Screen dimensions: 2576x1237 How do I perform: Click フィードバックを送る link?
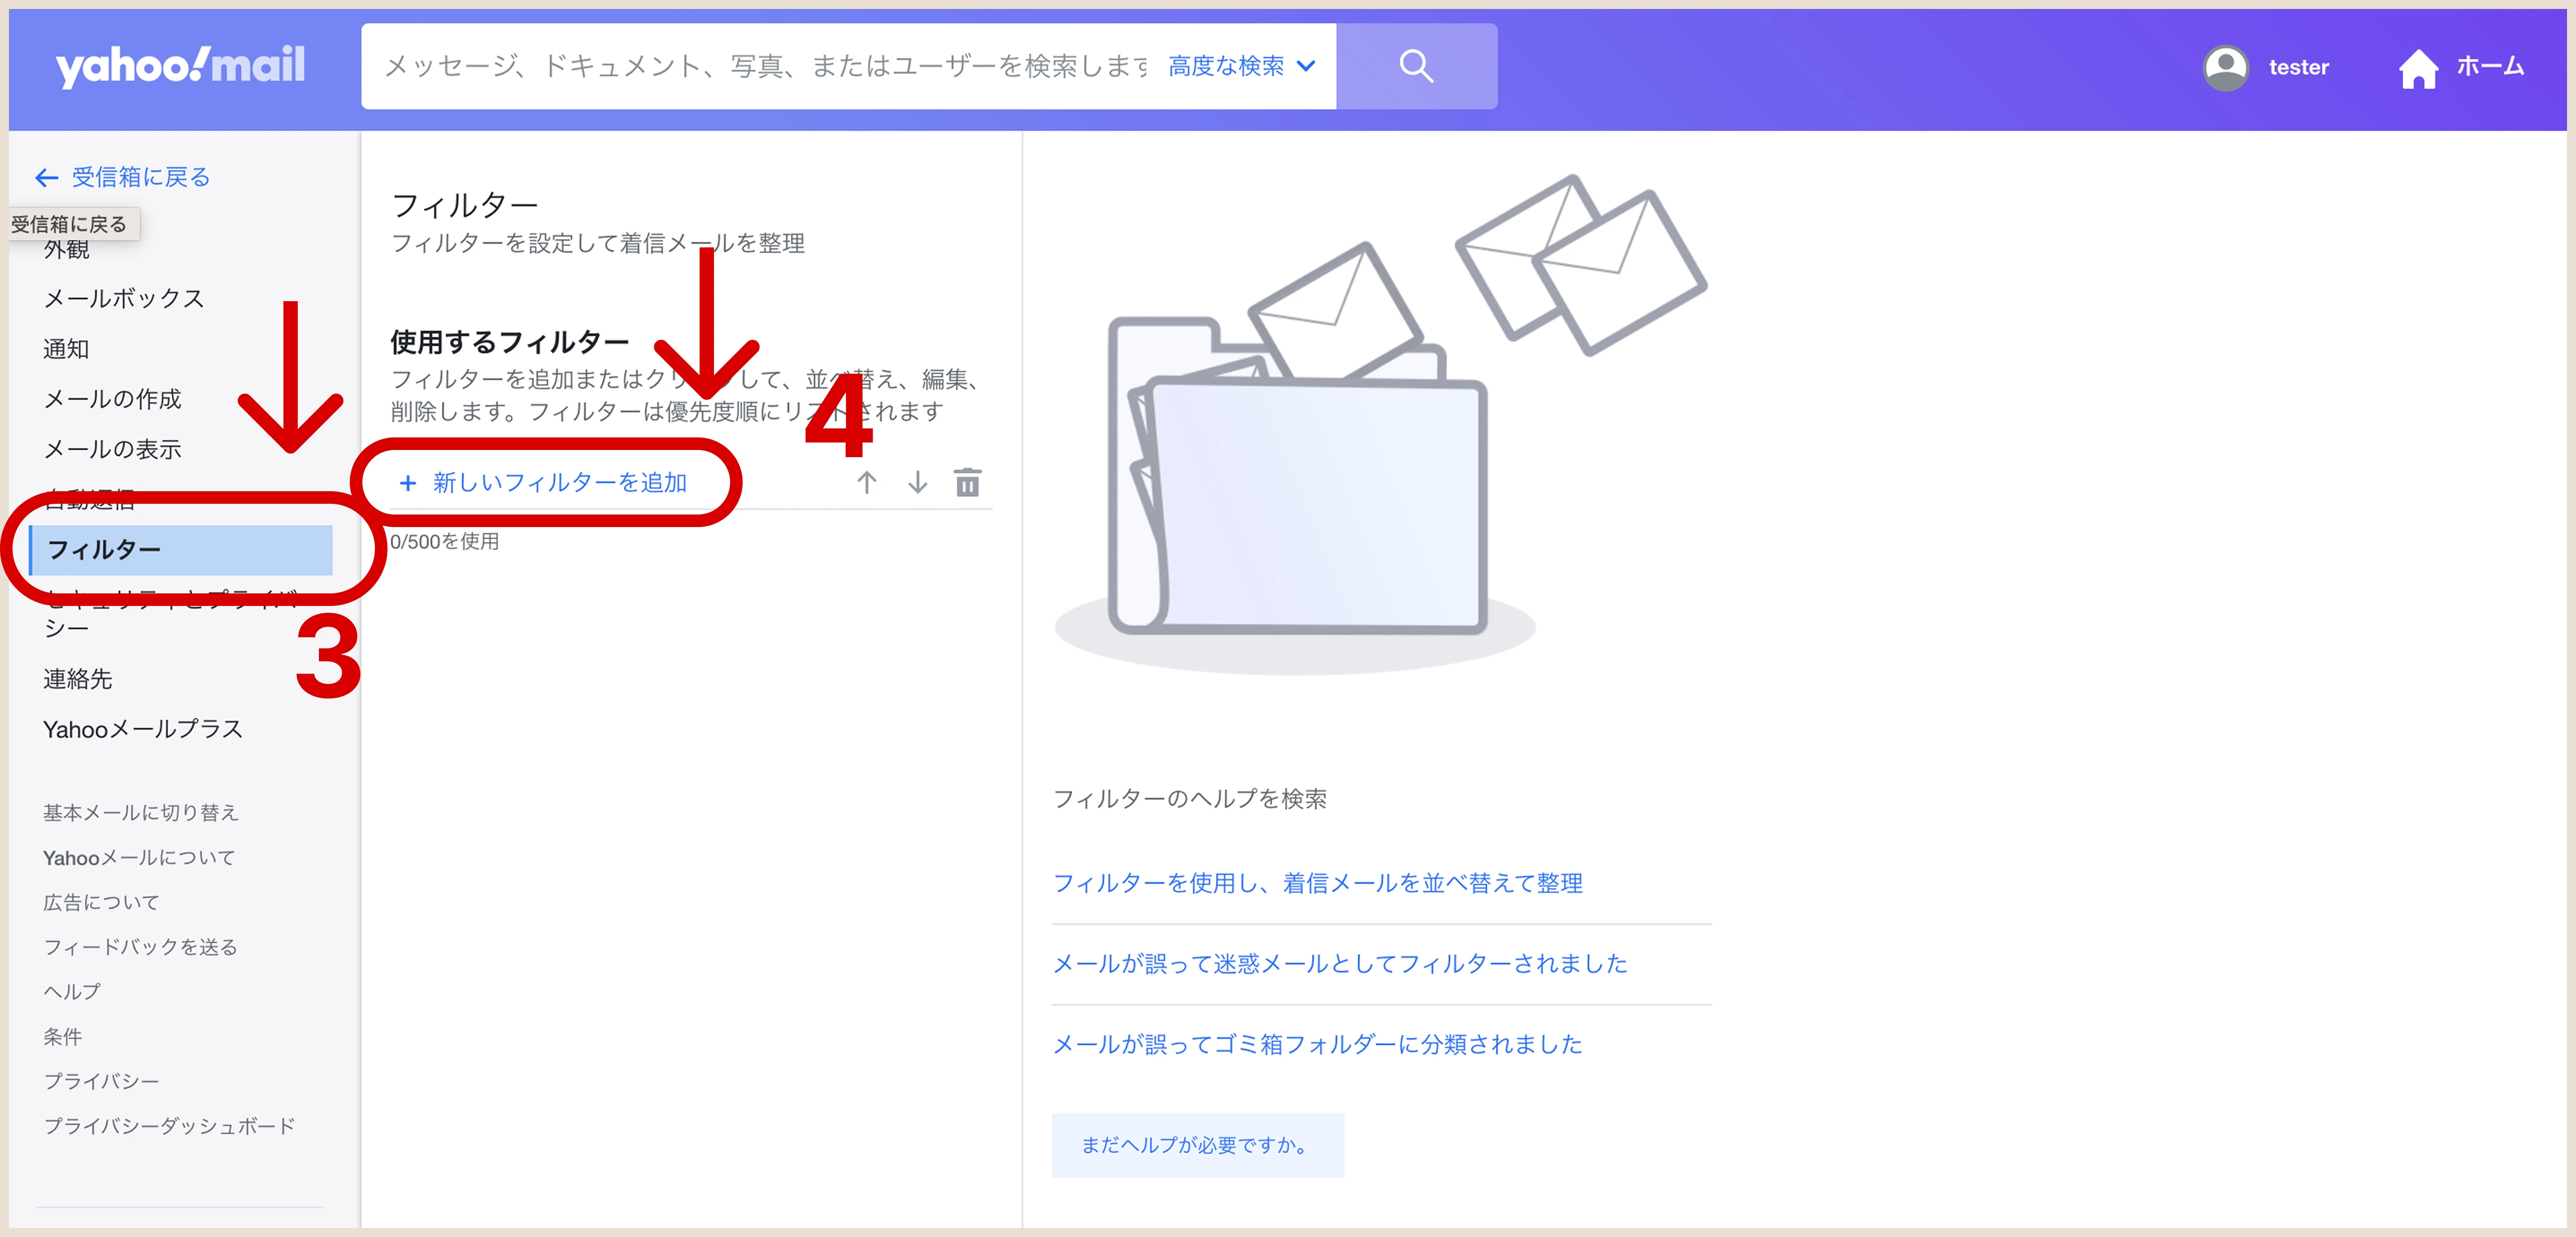pyautogui.click(x=141, y=946)
